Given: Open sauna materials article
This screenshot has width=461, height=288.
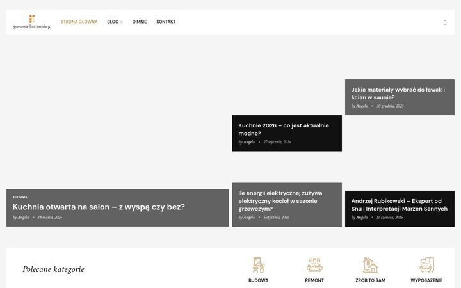Looking at the screenshot, I should click(398, 93).
